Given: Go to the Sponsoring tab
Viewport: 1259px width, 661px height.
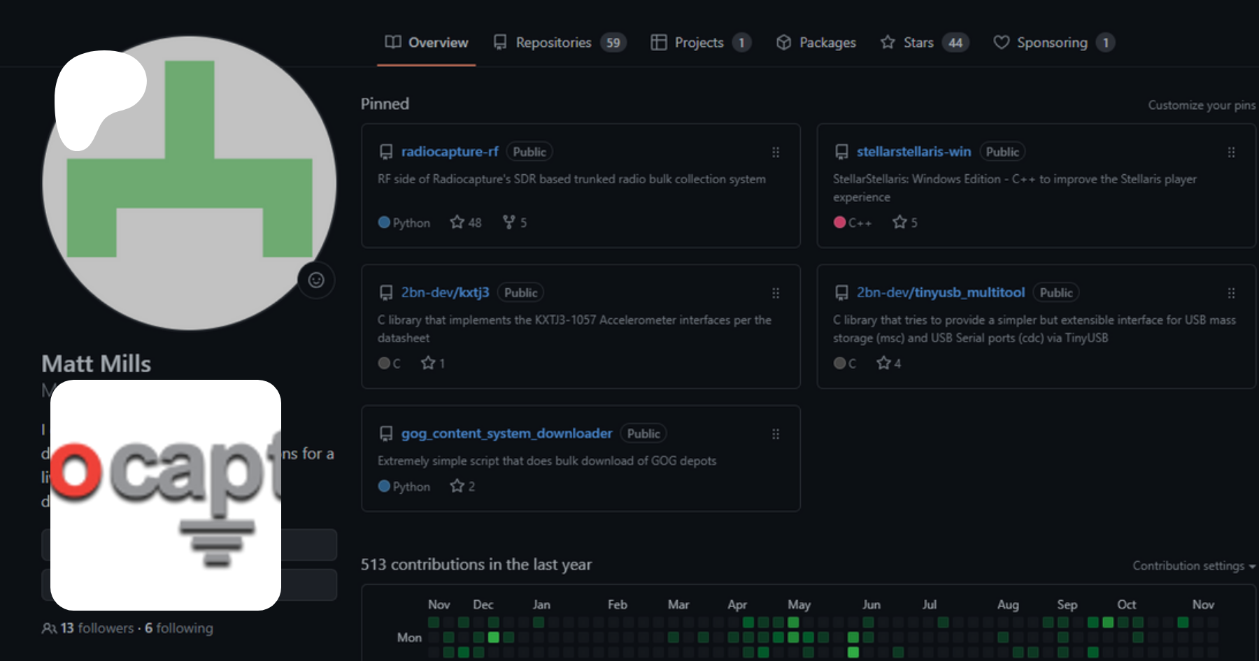Looking at the screenshot, I should pos(1053,43).
